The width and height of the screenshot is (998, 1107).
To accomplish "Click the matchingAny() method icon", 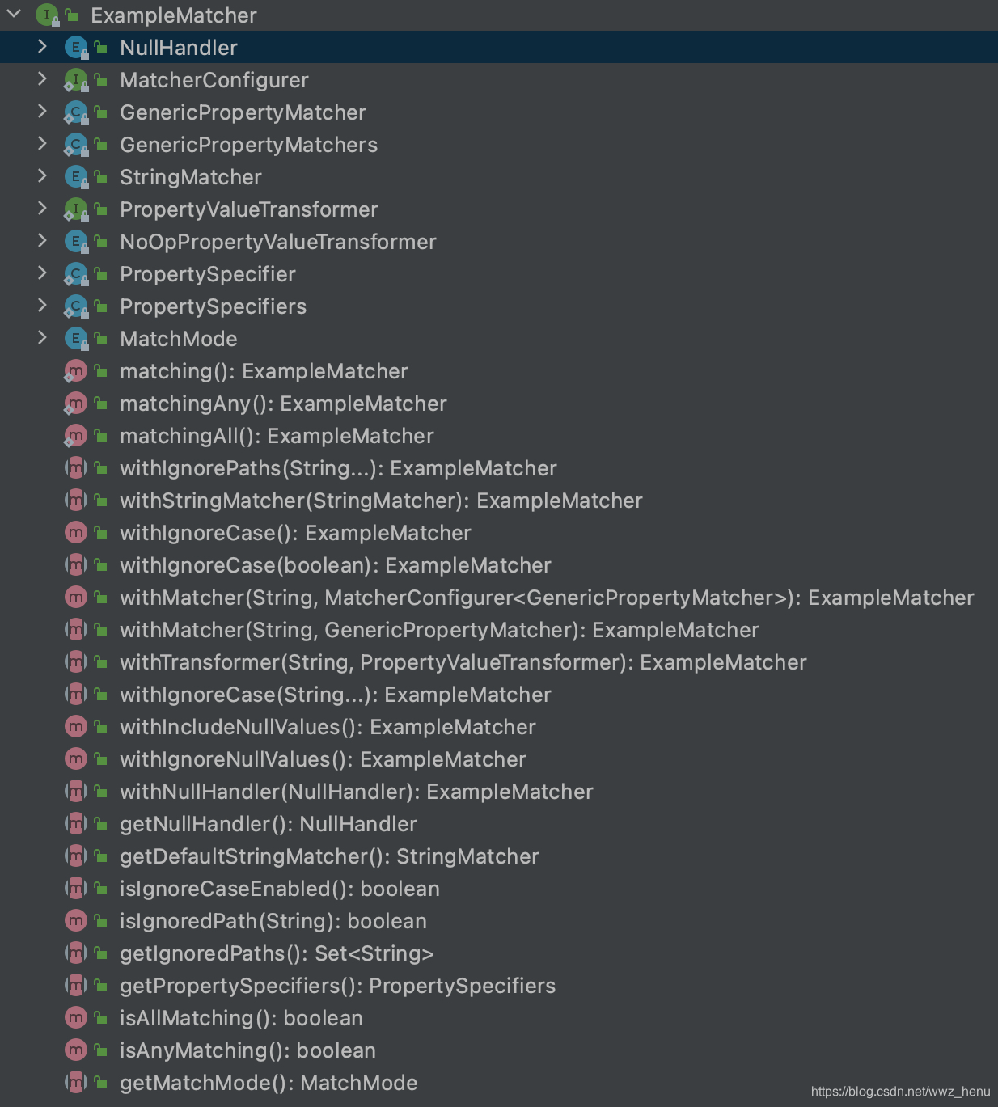I will pos(76,403).
